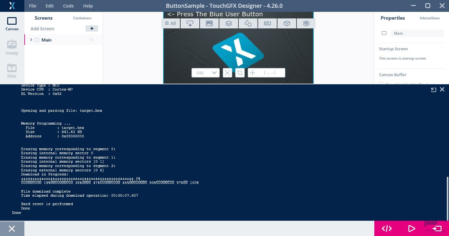
Task: Switch to the Interactions tab
Action: [430, 18]
